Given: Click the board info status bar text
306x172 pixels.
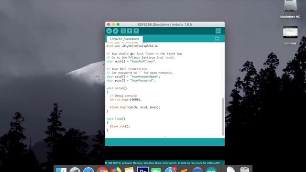Looking at the screenshot, I should [x=163, y=163].
